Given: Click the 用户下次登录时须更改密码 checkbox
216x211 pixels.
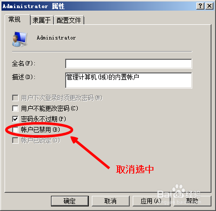Looking at the screenshot, I should coord(15,98).
